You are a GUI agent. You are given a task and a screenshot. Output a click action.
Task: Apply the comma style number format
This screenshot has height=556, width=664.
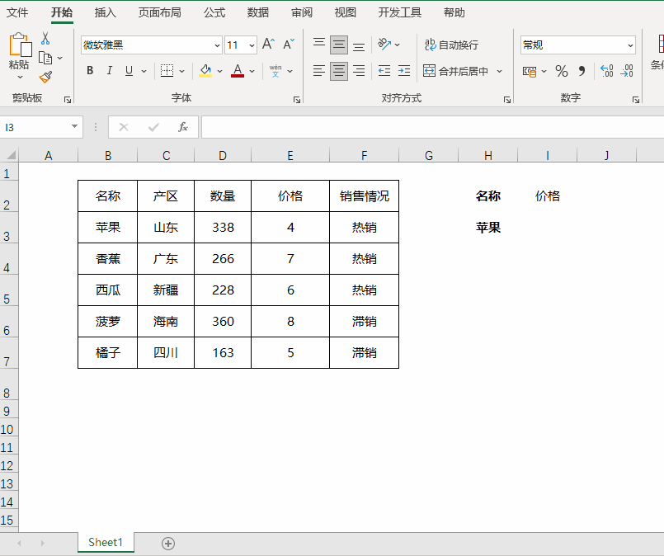point(582,71)
